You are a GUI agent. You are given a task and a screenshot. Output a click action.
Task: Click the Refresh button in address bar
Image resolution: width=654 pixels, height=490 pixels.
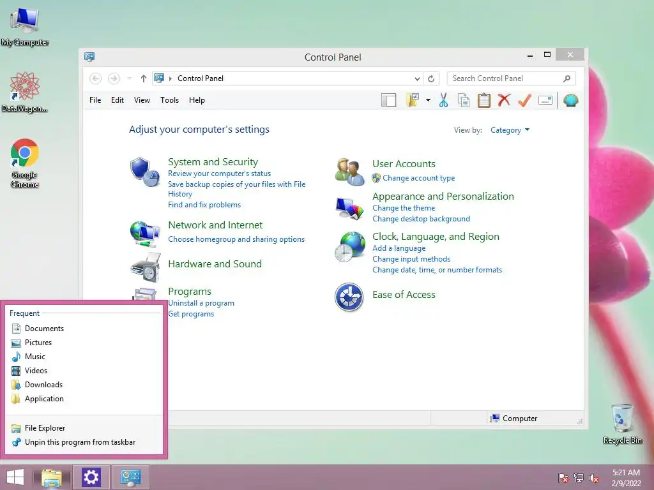coord(431,78)
